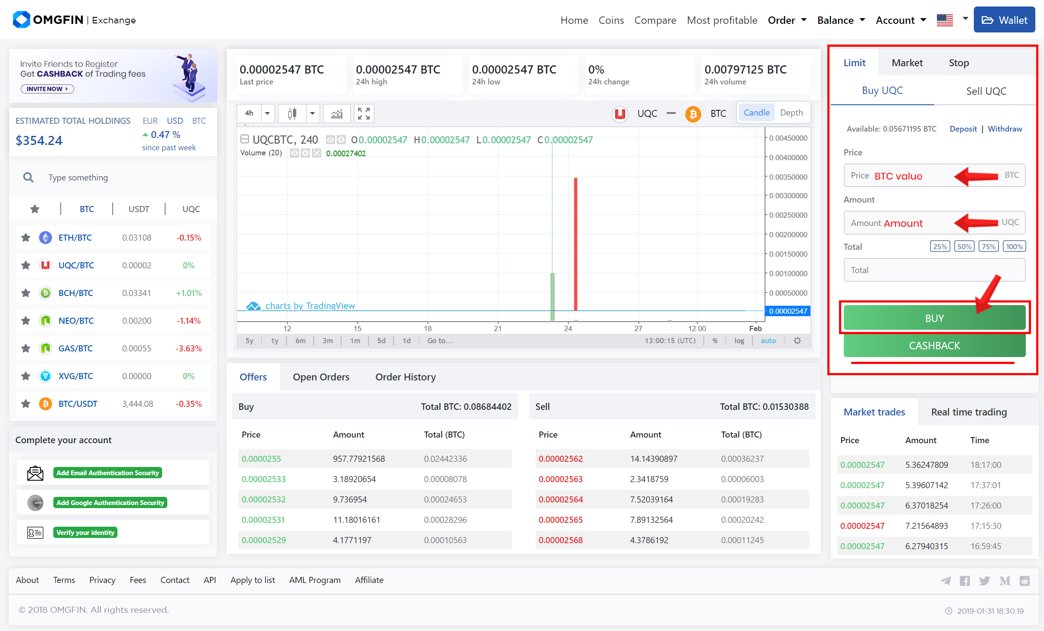
Task: Favorite the ETH/BTC pair star
Action: click(26, 238)
